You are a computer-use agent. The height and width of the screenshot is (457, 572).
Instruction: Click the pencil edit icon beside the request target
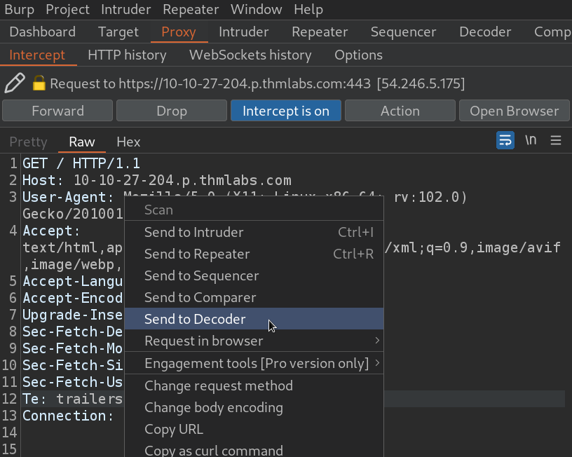point(15,83)
